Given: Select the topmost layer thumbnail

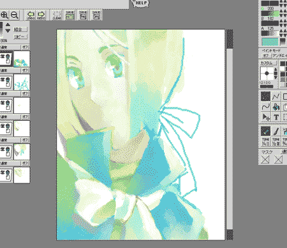Looking at the screenshot, I should 22,59.
